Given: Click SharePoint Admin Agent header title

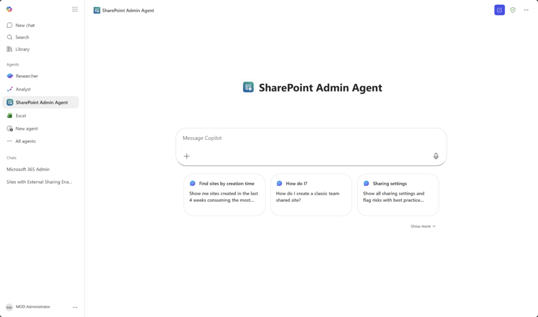Looking at the screenshot, I should tap(128, 11).
